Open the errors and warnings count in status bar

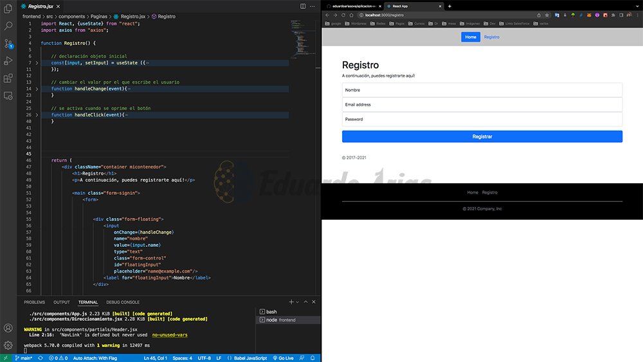(x=59, y=358)
